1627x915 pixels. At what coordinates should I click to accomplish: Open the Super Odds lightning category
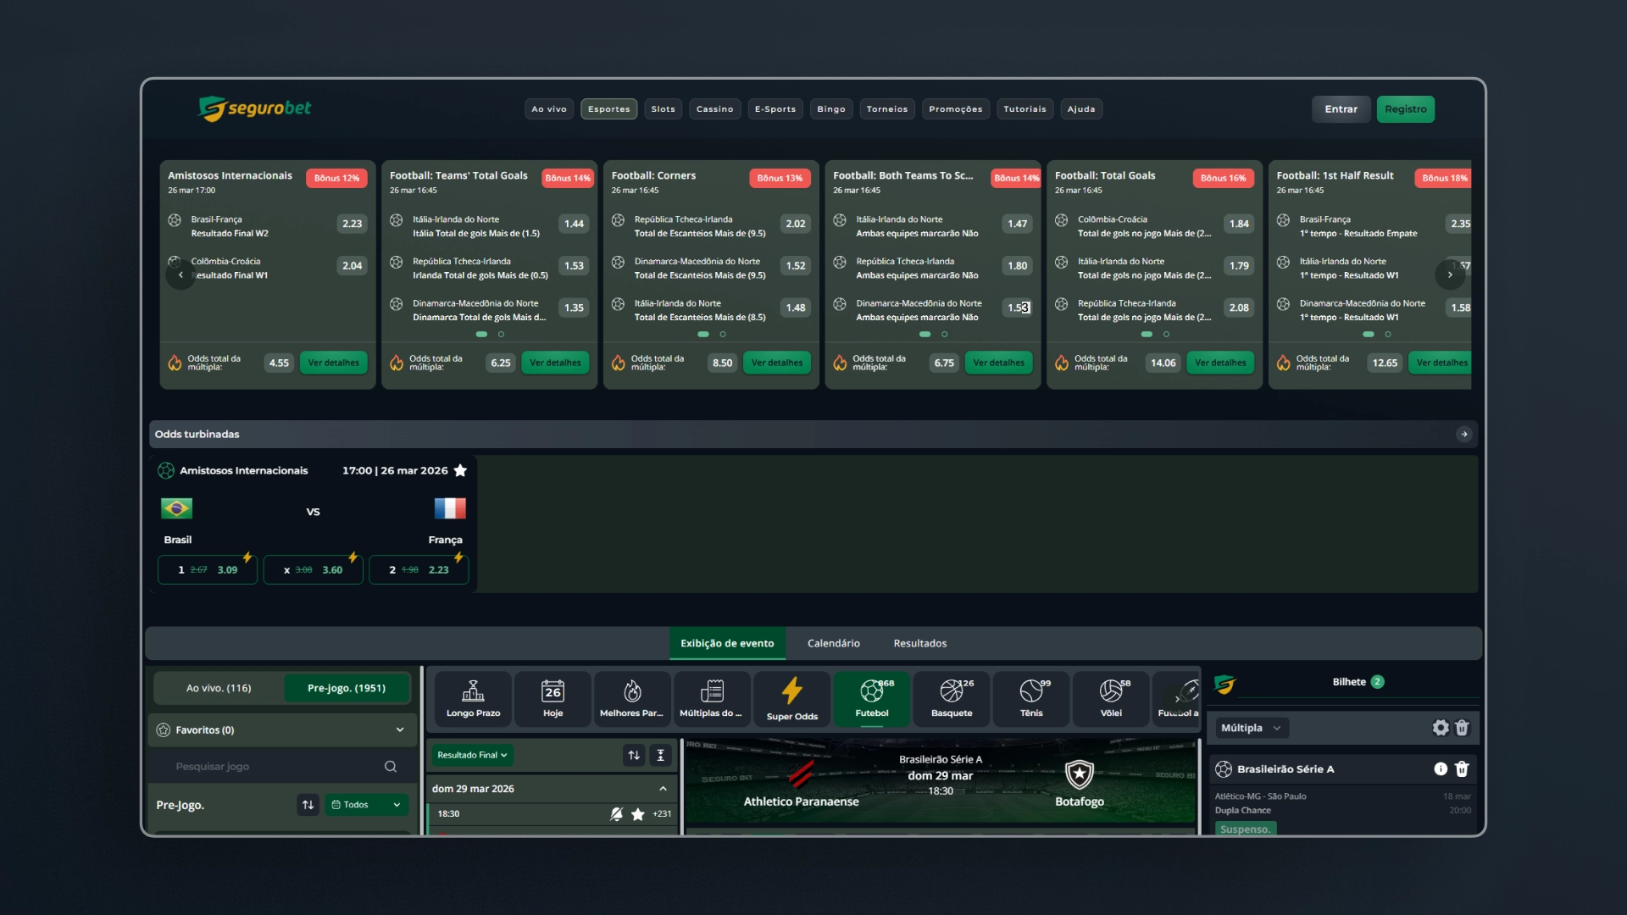(791, 699)
